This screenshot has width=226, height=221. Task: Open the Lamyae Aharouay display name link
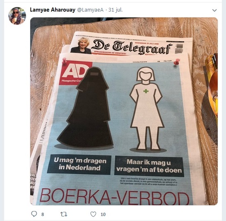pos(53,10)
